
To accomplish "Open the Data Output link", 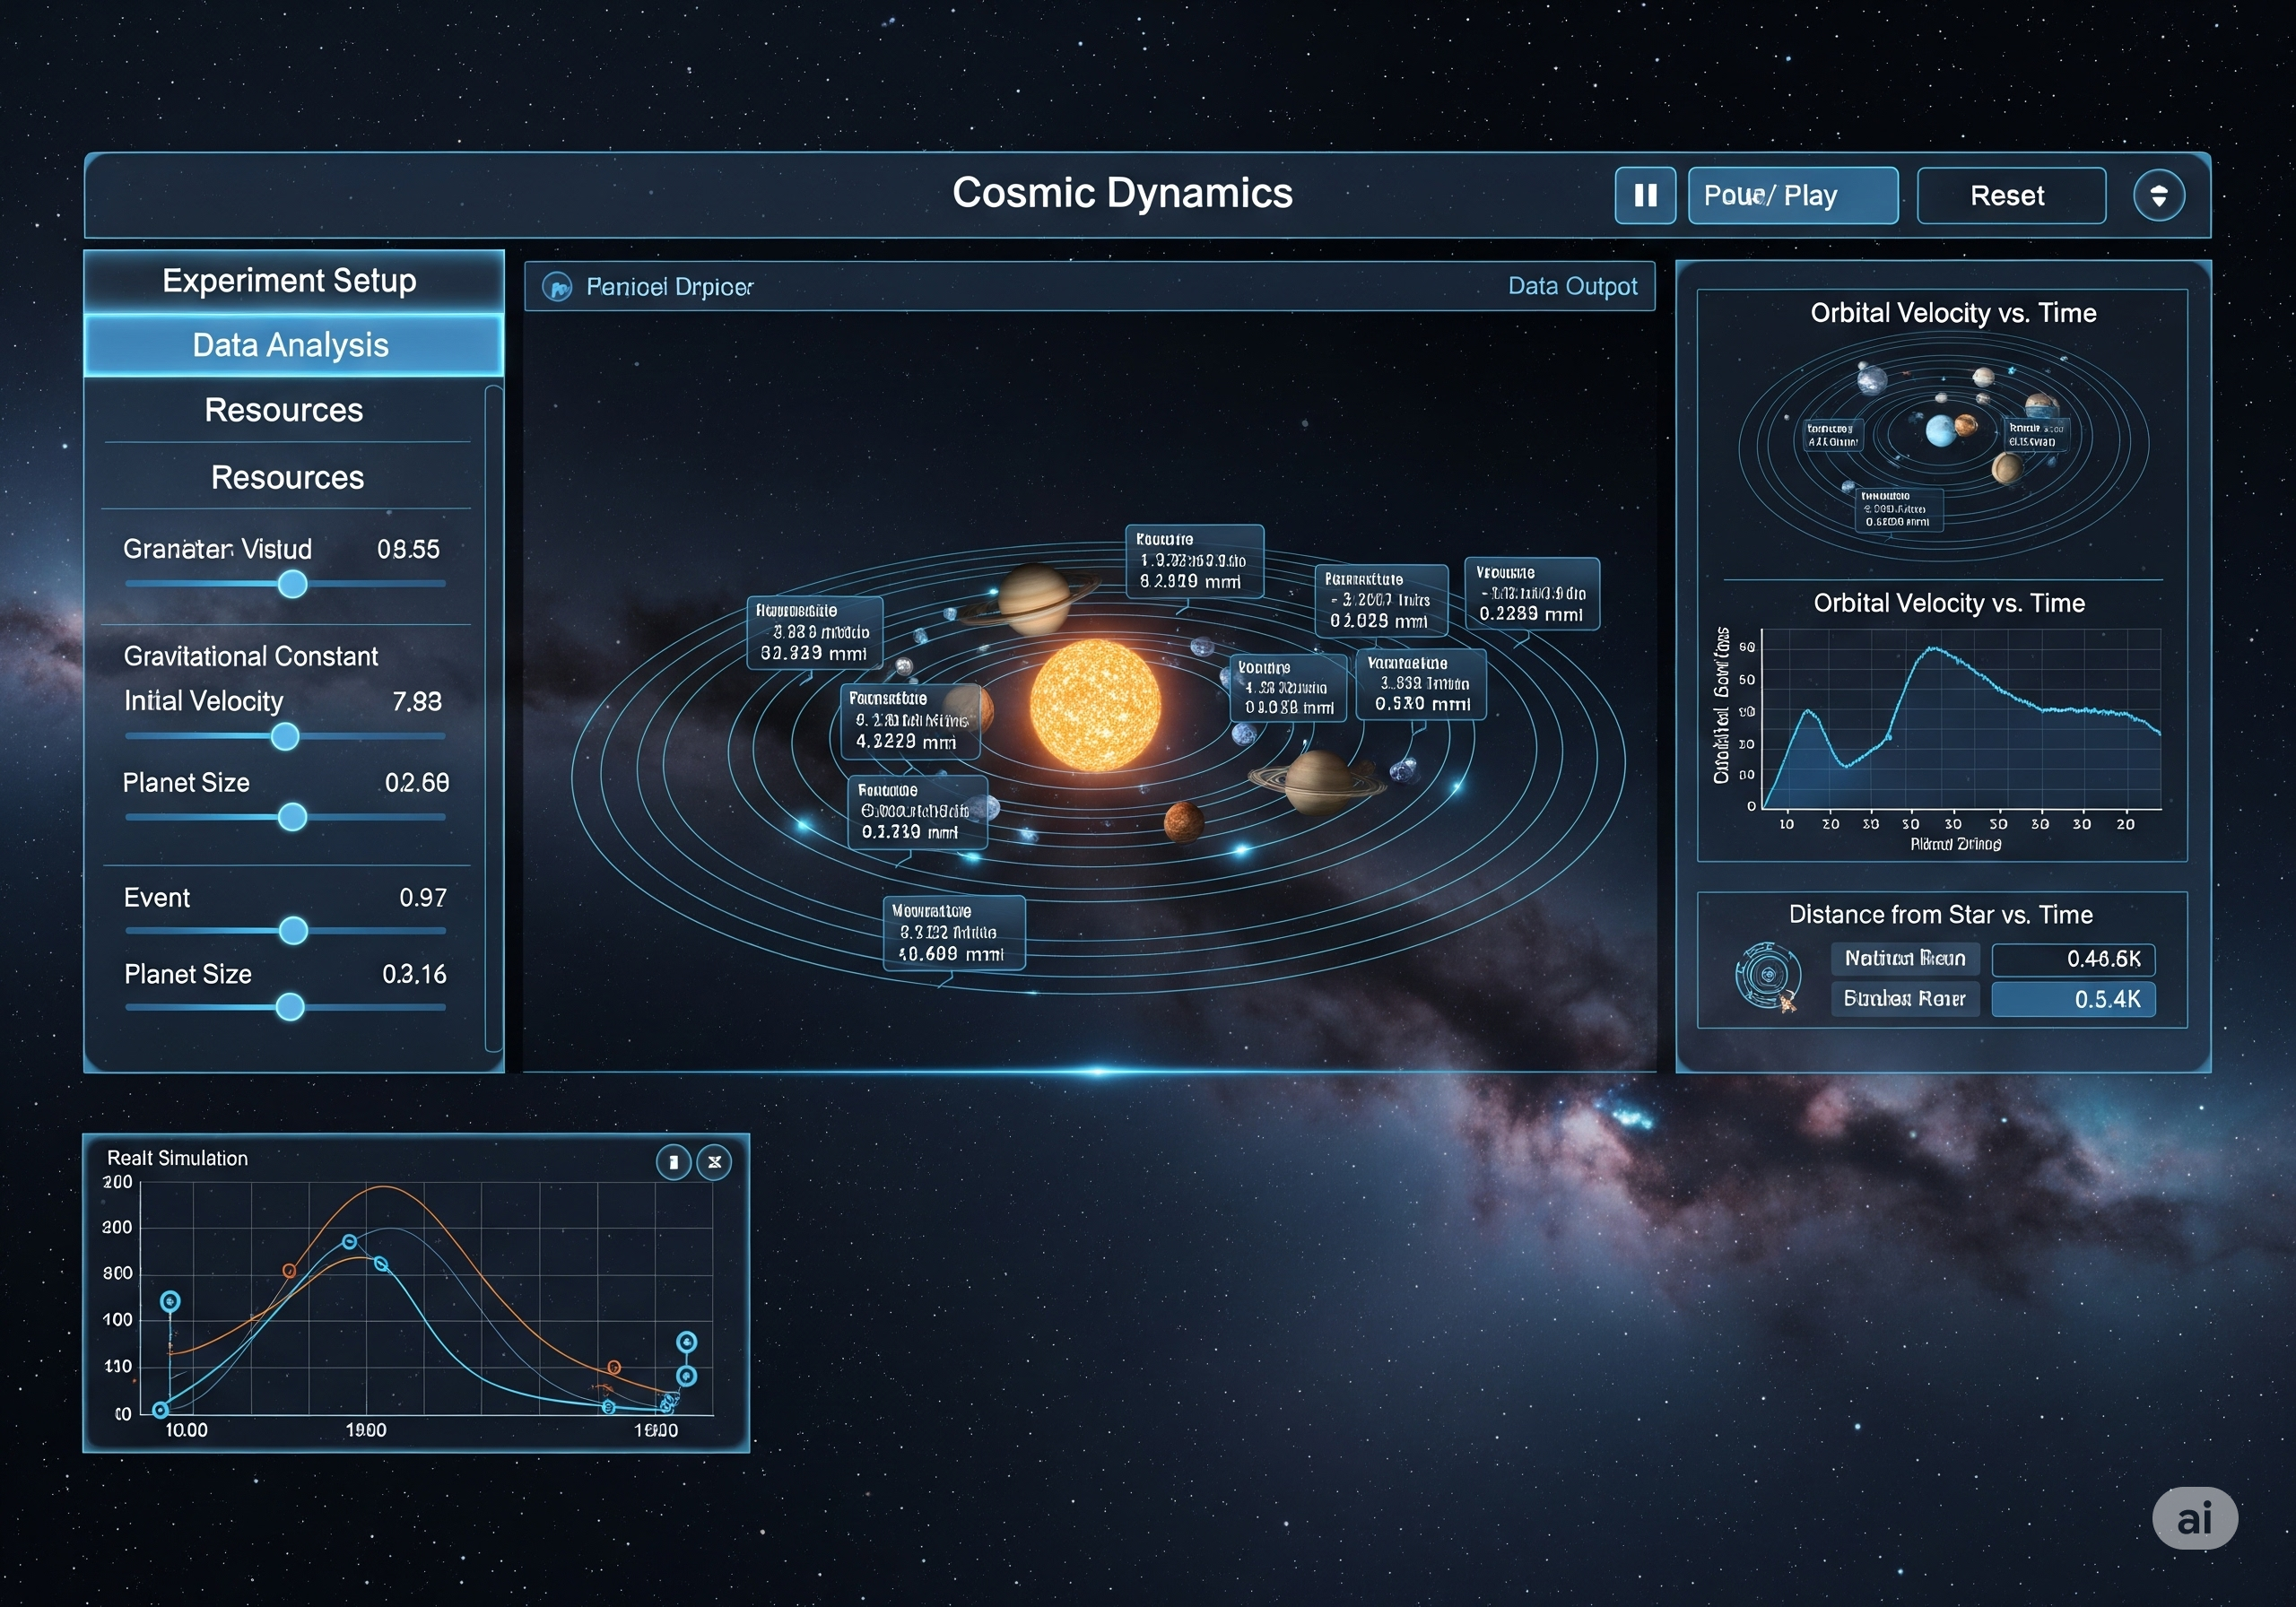I will (1572, 286).
